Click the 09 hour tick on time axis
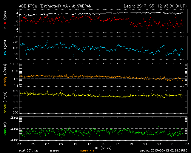The height and width of the screenshot is (153, 191). coord(61,144)
